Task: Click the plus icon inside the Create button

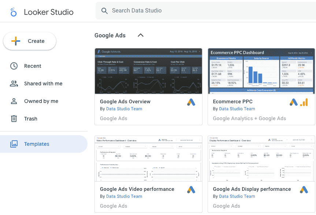Action: click(16, 41)
